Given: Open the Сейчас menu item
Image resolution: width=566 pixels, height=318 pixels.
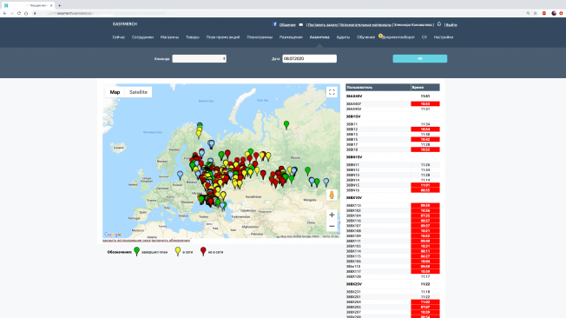Looking at the screenshot, I should coord(118,36).
